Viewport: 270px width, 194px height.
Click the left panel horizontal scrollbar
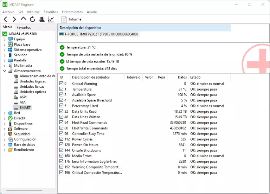(24, 190)
